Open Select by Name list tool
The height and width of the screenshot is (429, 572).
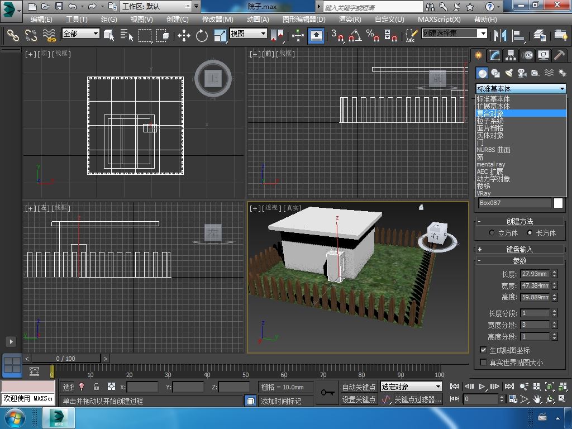[127, 35]
